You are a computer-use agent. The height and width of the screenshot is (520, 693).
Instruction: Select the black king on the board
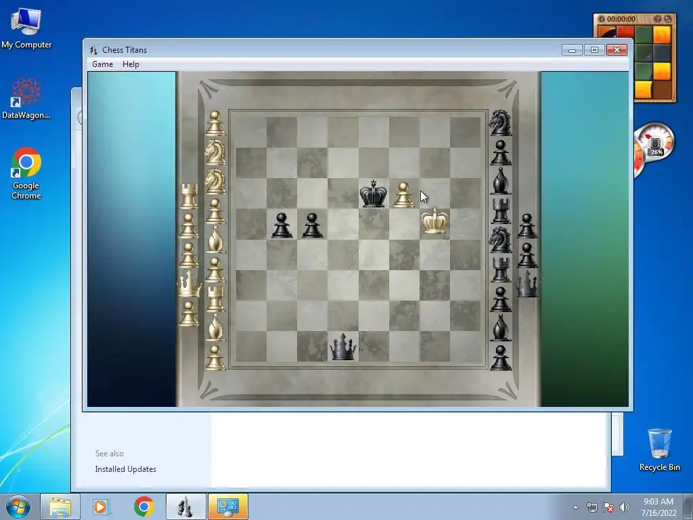click(374, 194)
